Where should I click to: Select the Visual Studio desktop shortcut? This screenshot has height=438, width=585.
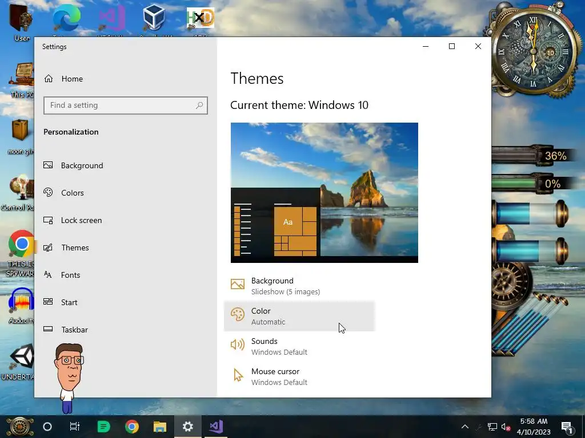111,19
